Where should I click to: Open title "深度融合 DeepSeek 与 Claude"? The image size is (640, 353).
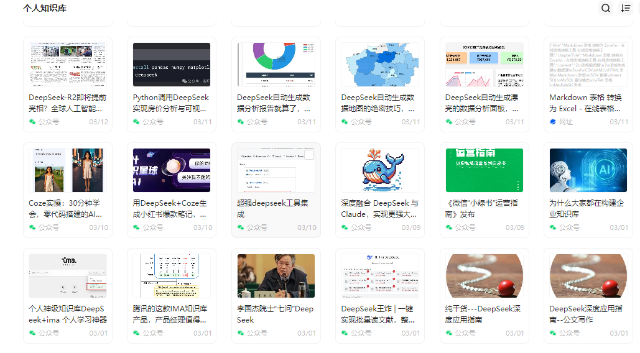[x=379, y=209]
